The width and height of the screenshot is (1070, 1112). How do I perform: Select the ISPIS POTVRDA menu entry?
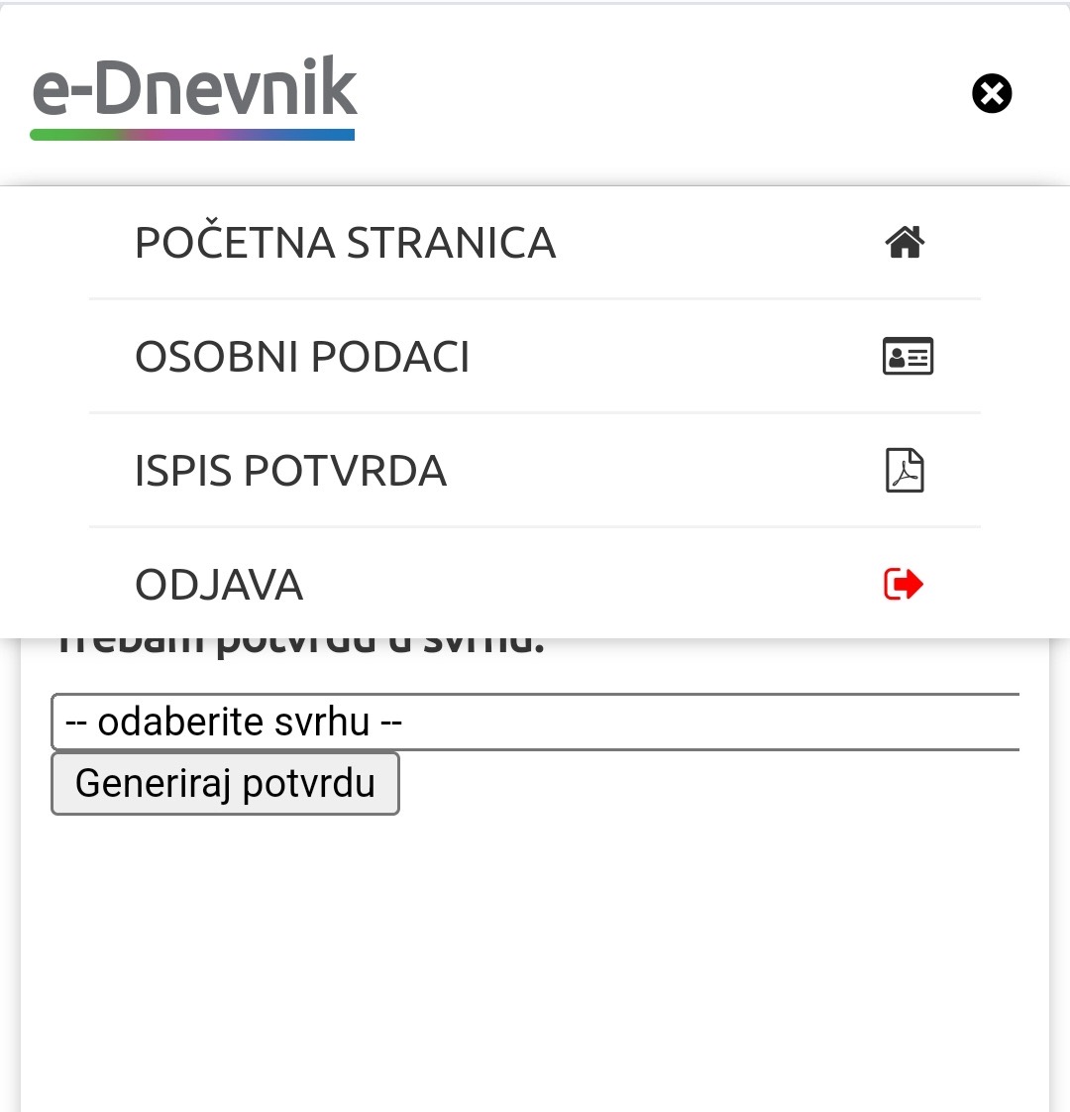(535, 470)
